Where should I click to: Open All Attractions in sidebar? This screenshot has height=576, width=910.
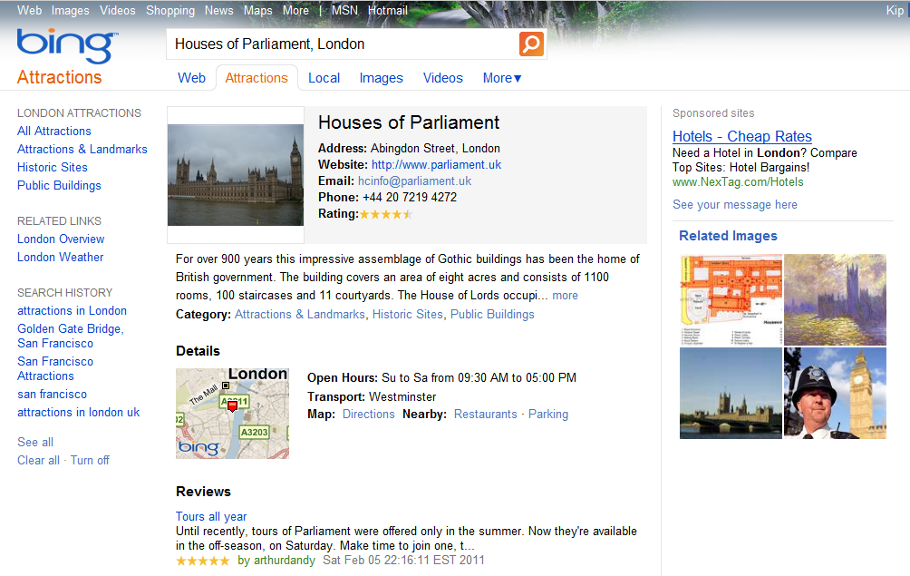coord(54,132)
